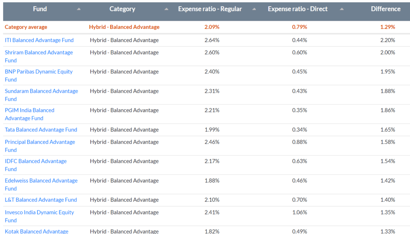Select the Category average row label

coord(26,27)
